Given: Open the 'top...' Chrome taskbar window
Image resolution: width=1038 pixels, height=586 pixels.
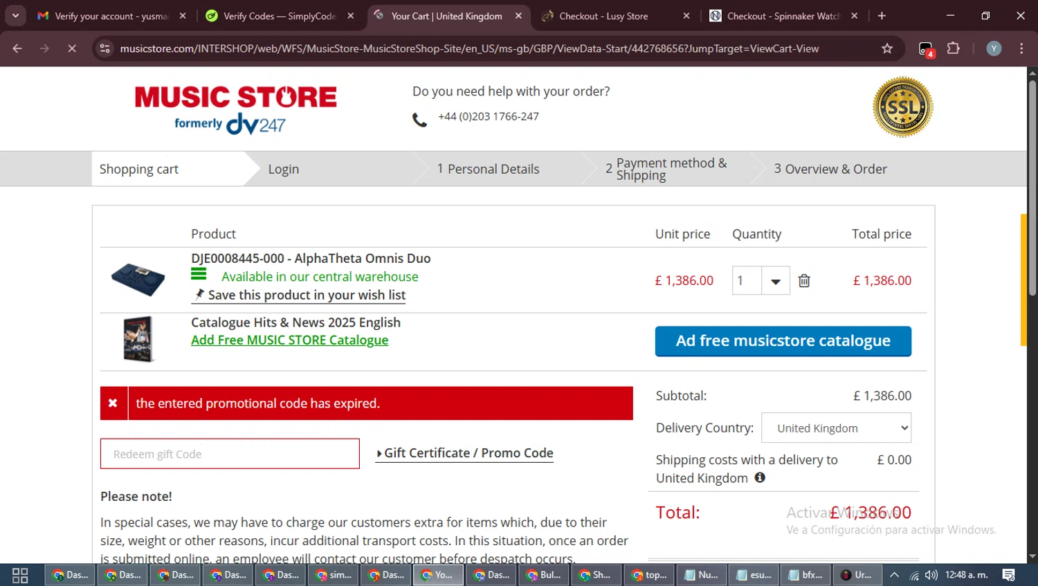Looking at the screenshot, I should [x=648, y=575].
